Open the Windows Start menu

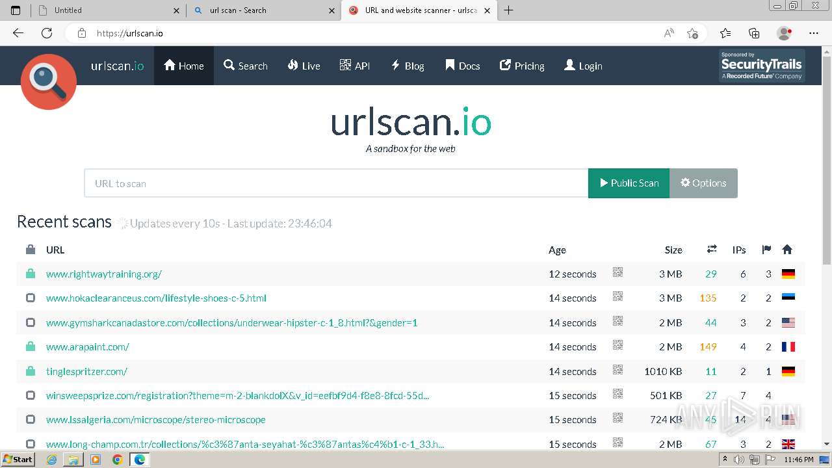click(18, 460)
